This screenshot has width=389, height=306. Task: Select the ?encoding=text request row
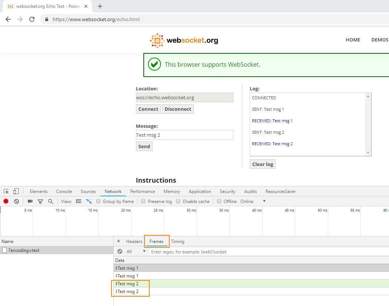pyautogui.click(x=57, y=250)
